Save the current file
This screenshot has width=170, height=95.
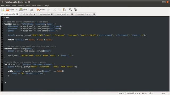coord(23,10)
